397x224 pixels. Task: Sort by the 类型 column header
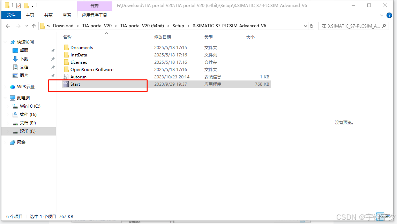pyautogui.click(x=209, y=37)
